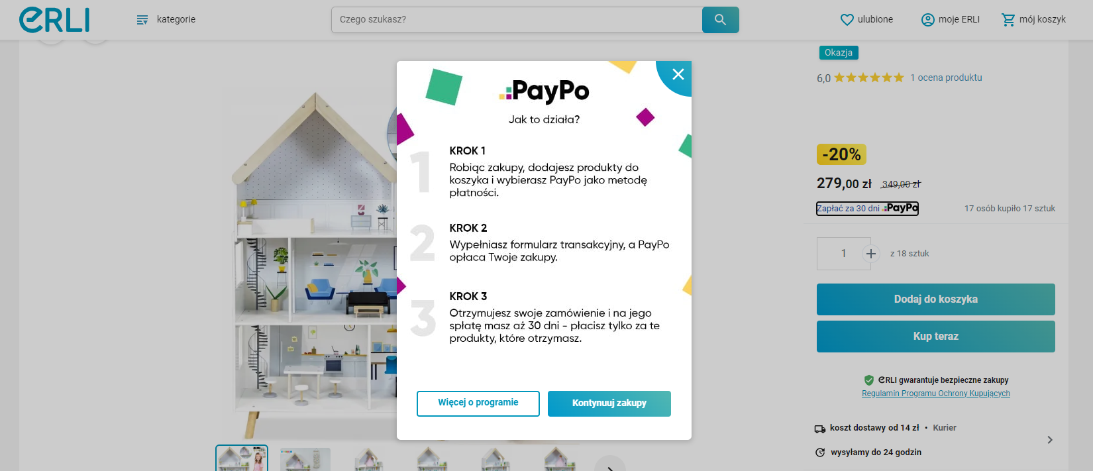Screen dimensions: 1093x471
Task: Click Więcej o programie button
Action: [x=478, y=403]
